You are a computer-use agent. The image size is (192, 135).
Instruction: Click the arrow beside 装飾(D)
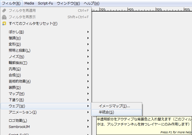[x=88, y=88]
